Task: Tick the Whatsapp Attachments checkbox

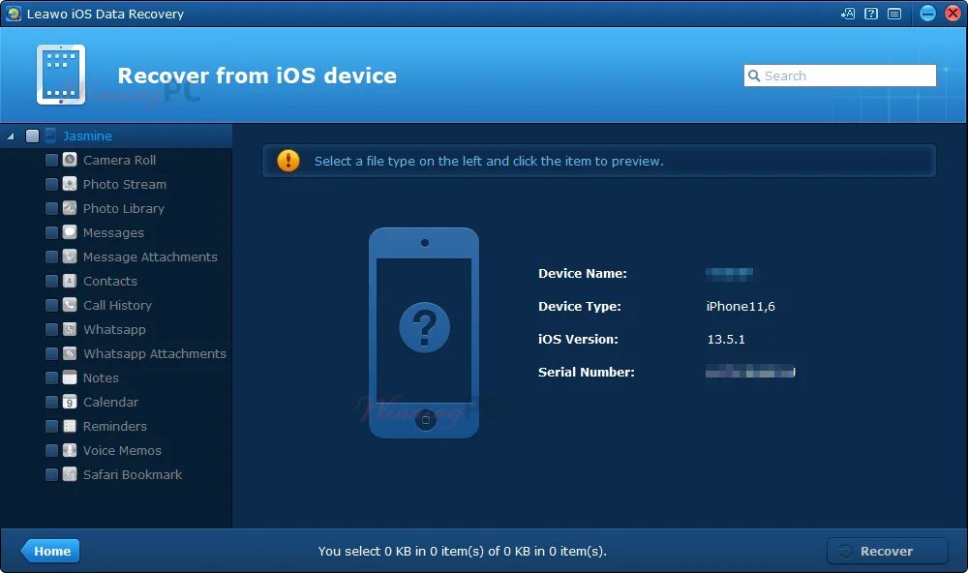Action: click(52, 353)
